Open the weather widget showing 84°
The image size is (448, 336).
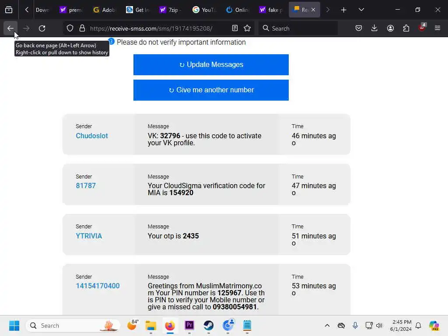132,325
